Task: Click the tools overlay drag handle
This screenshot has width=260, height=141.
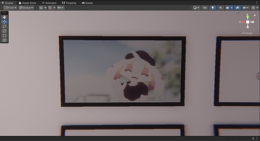Action: click(x=4, y=13)
